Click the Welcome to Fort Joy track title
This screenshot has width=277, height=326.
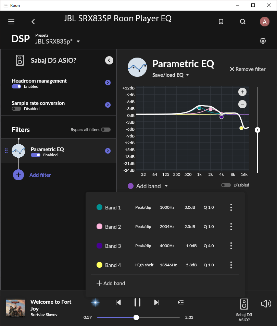[x=51, y=305]
